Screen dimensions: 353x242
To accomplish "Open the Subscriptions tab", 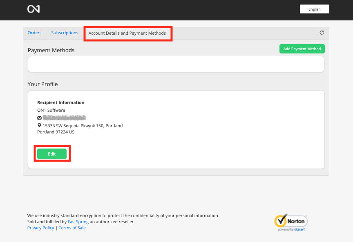I will [x=65, y=33].
